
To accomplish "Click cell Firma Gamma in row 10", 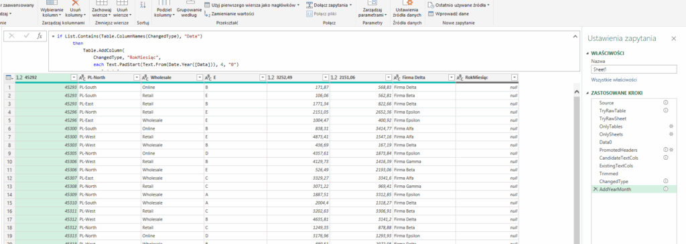I will [424, 161].
